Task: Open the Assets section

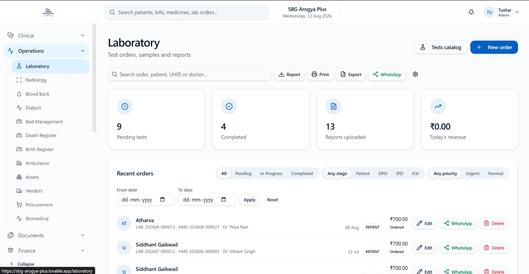Action: click(x=51, y=177)
